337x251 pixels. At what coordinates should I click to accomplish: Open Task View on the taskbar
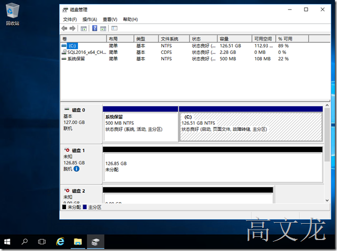[42, 242]
